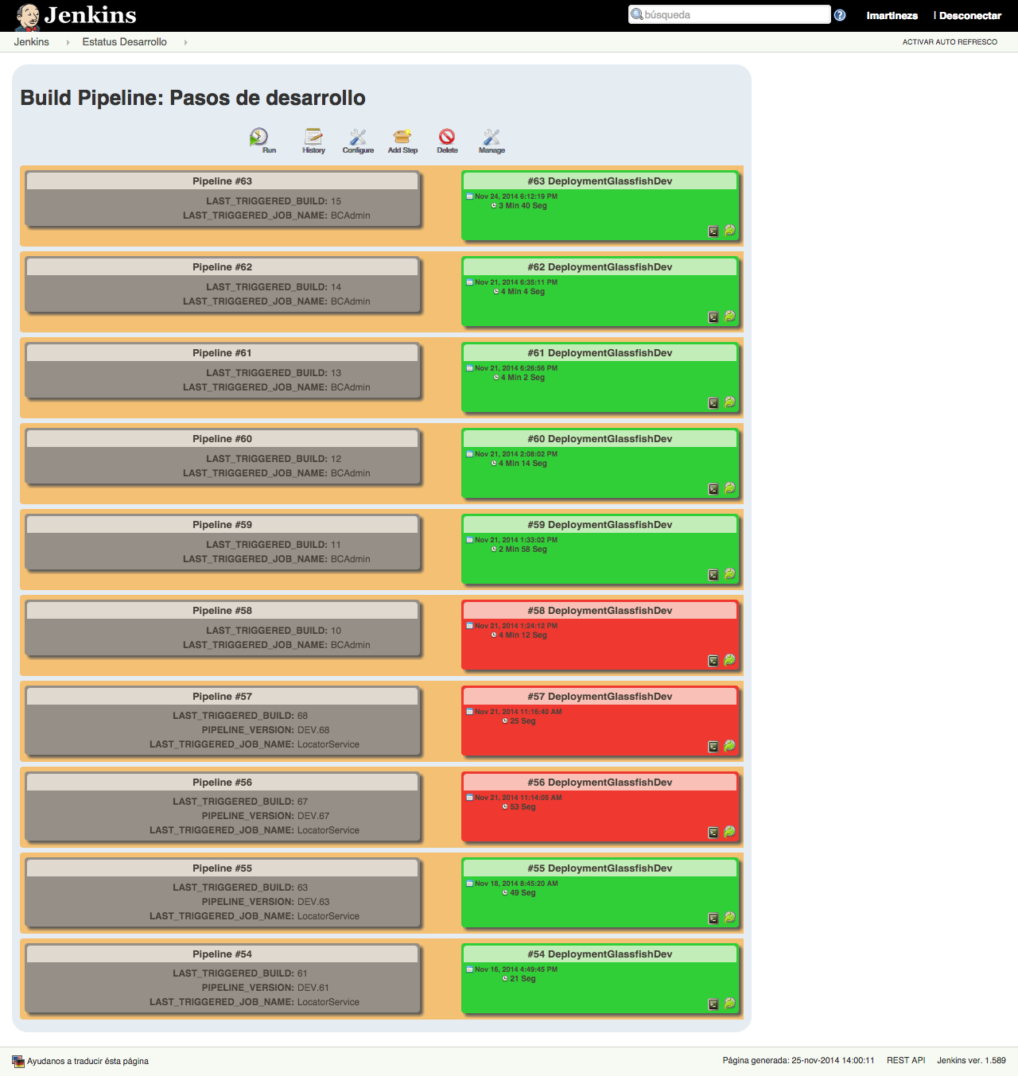This screenshot has height=1076, width=1018.
Task: Click ACTIVAR AUTO REFRESCO link
Action: [x=950, y=42]
